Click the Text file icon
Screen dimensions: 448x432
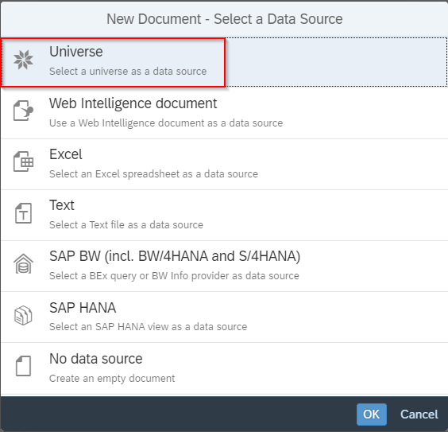[x=23, y=213]
